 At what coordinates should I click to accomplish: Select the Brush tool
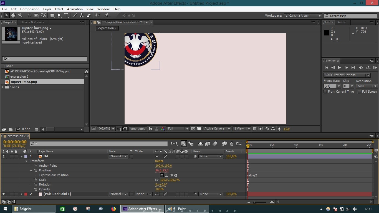pos(75,16)
